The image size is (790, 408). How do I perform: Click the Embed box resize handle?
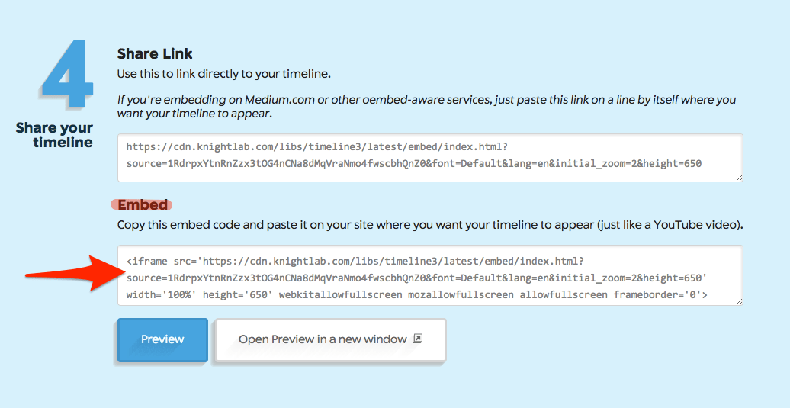[739, 301]
